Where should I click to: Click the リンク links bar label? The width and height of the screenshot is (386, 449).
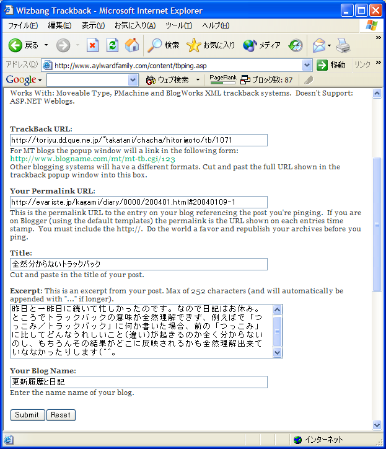362,64
